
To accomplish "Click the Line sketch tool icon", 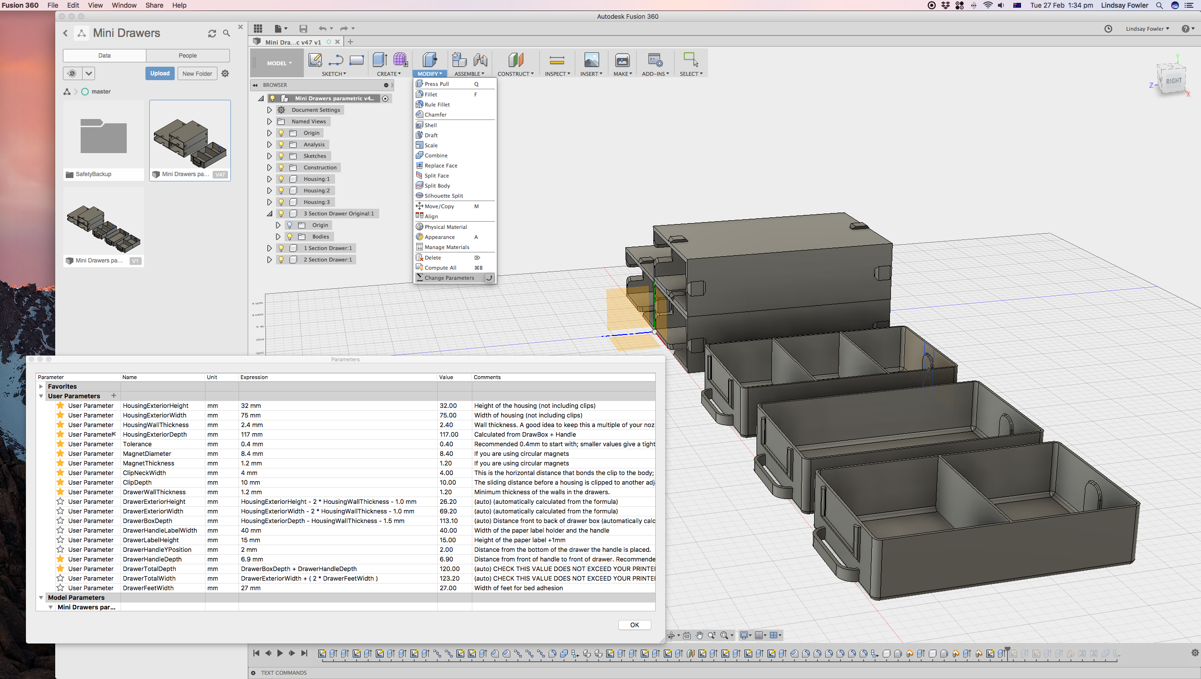I will click(336, 60).
